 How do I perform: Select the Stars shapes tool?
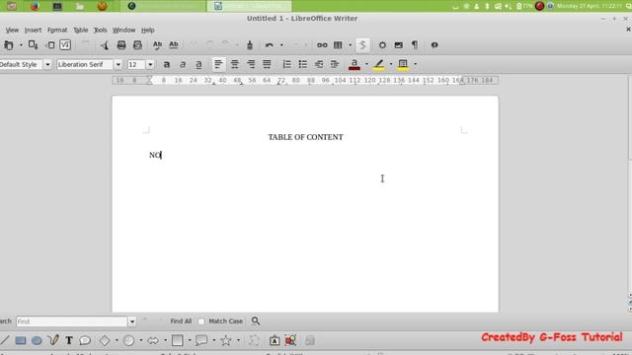click(226, 341)
